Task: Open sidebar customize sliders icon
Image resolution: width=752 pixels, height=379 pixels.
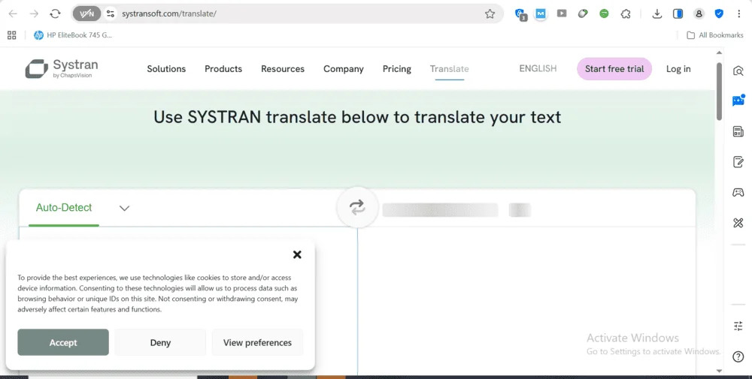Action: (x=738, y=326)
